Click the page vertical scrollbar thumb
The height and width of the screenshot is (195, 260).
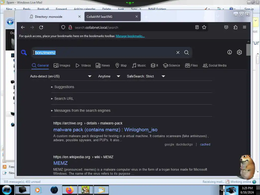pyautogui.click(x=248, y=50)
